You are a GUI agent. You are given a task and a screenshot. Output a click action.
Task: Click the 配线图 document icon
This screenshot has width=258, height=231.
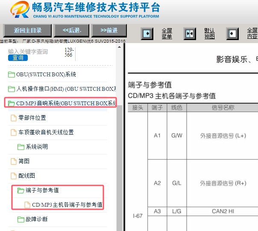pos(14,176)
